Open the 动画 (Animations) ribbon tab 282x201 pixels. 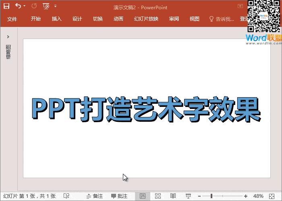tap(118, 19)
